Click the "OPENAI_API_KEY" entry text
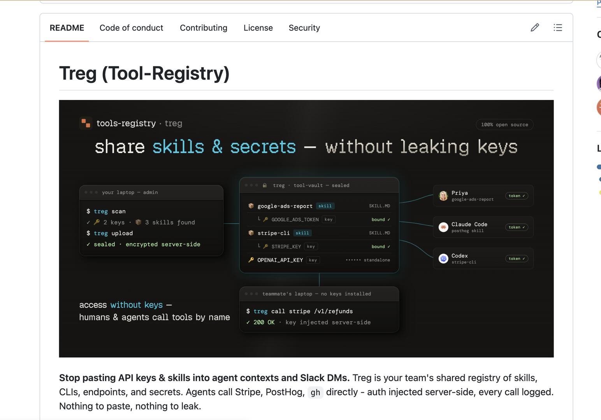The image size is (601, 420). (x=280, y=260)
